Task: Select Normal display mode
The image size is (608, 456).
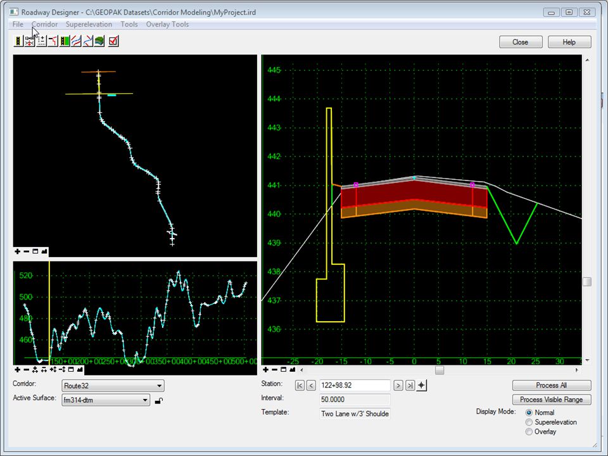Action: tap(529, 412)
